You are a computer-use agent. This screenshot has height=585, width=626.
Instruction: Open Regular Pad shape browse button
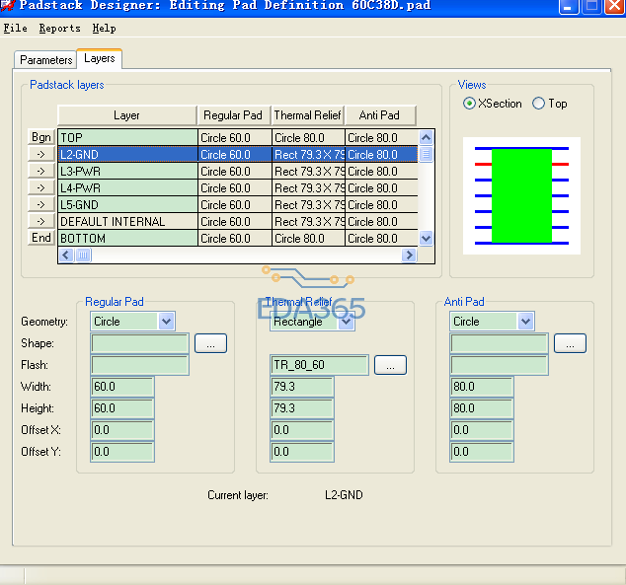(x=210, y=343)
